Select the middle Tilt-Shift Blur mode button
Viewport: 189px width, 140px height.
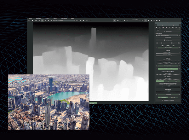168,80
